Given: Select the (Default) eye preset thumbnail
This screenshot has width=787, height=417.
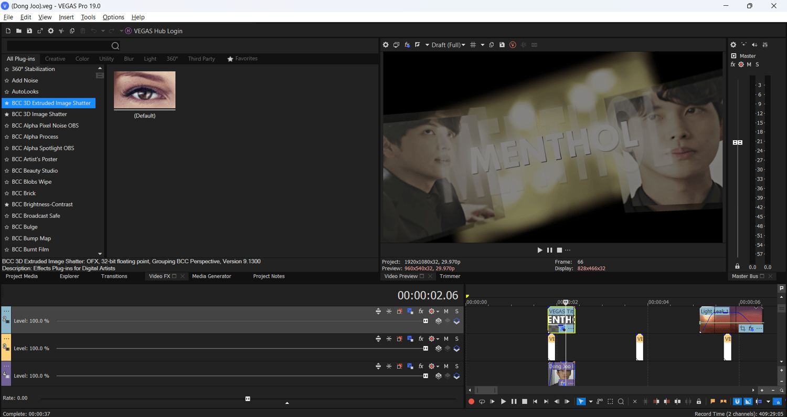Looking at the screenshot, I should point(145,90).
